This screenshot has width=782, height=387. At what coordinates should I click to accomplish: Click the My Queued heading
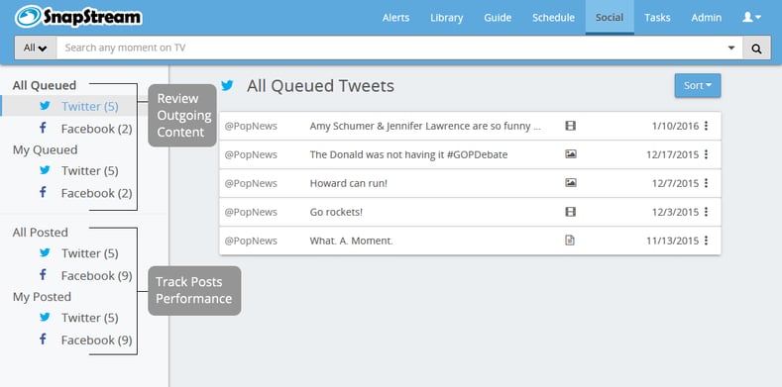click(x=45, y=149)
